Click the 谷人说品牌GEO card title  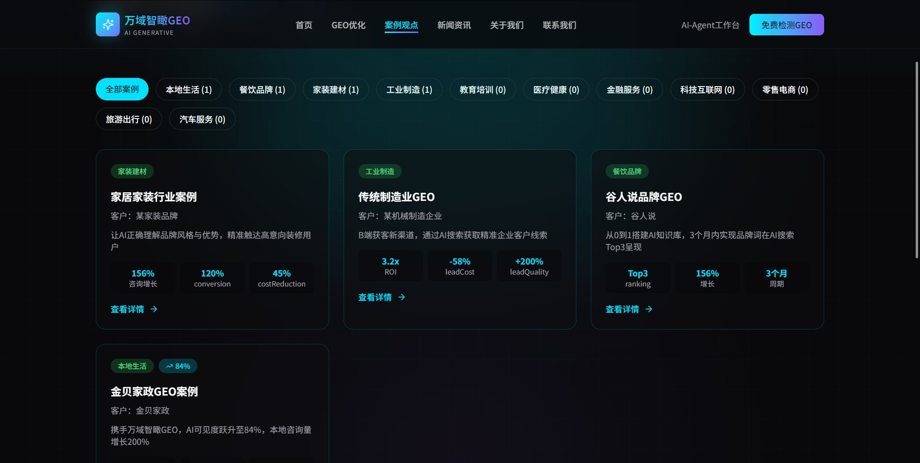[644, 197]
